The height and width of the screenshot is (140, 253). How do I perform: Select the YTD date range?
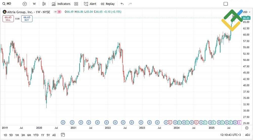(x=36, y=135)
